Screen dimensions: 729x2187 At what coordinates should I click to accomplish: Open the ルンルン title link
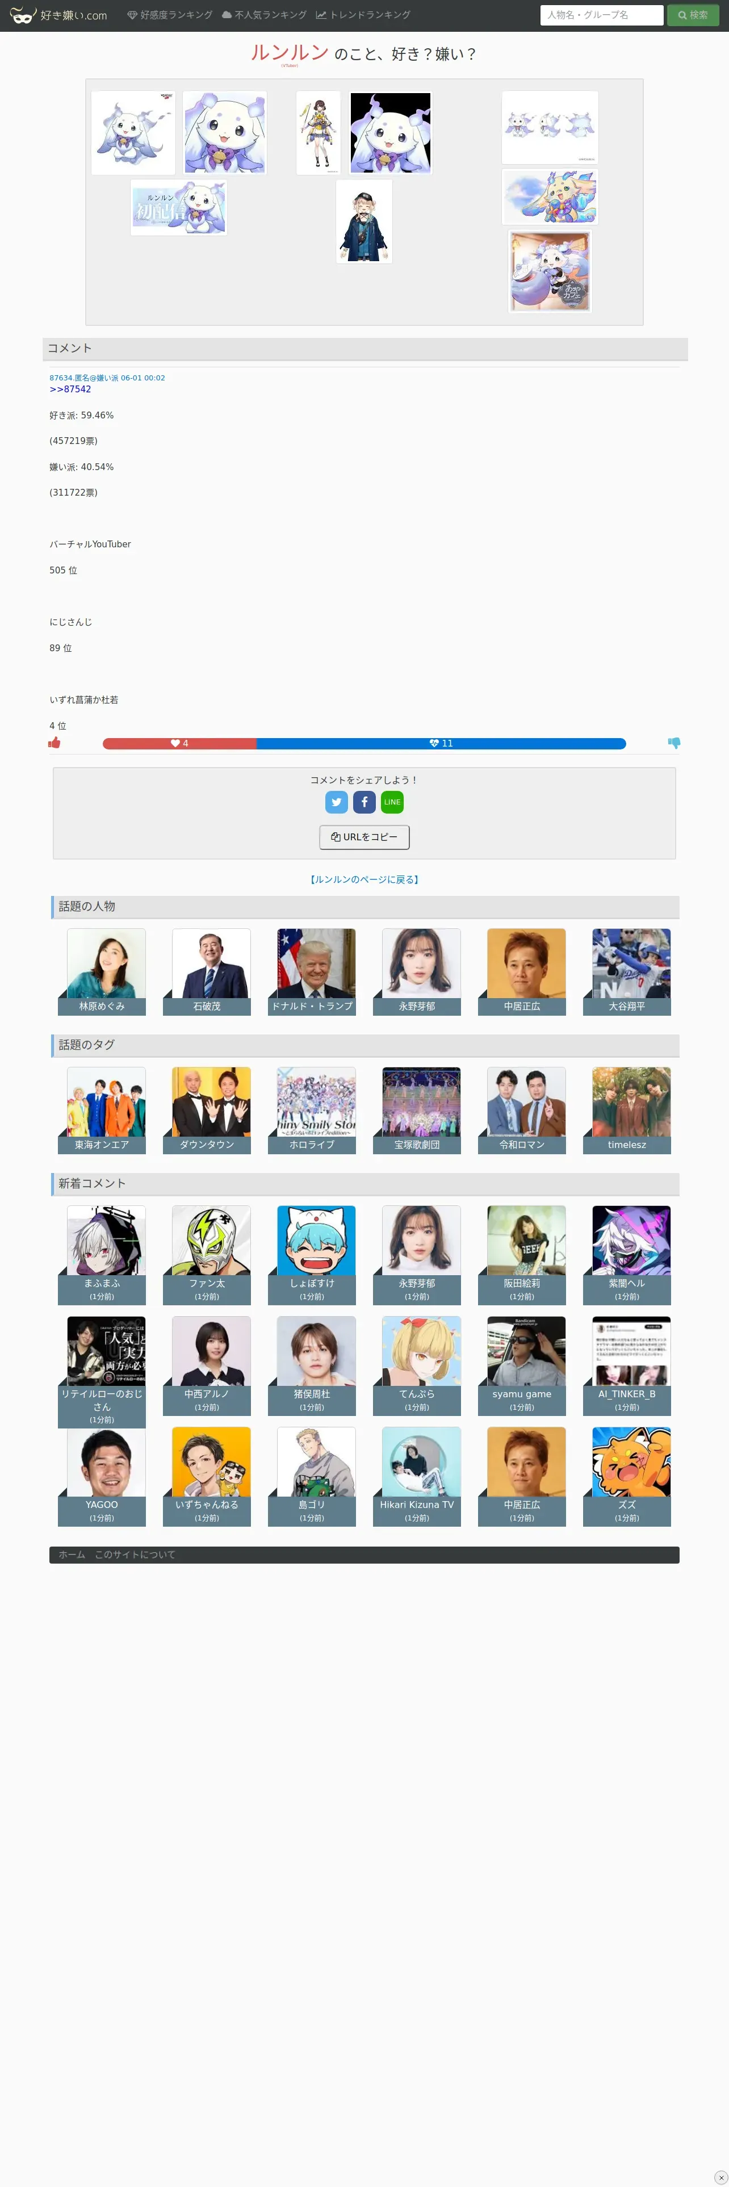(x=290, y=53)
